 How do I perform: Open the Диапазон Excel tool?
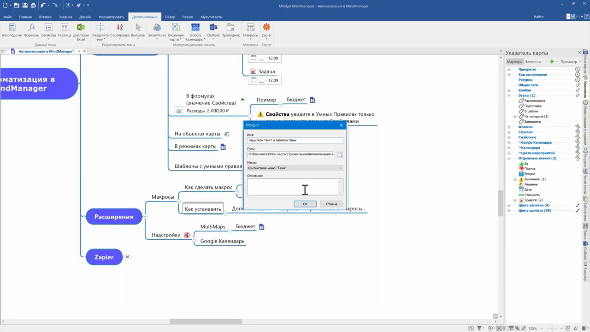(81, 32)
